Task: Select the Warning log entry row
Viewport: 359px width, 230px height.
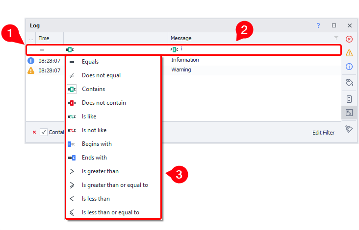Action: coord(181,70)
